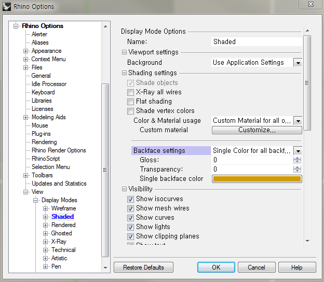Enable Flat shading checkbox

click(x=130, y=102)
